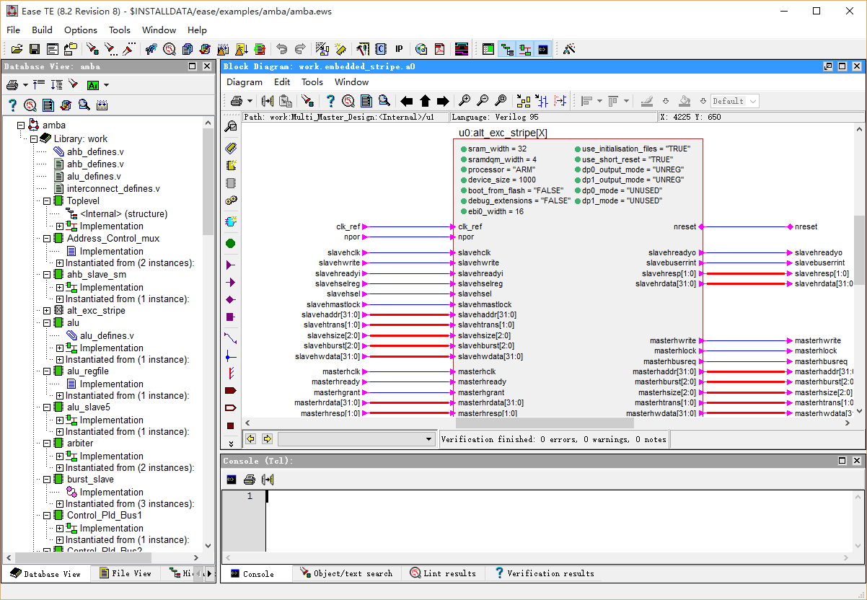Expand more palette tools with the chevron
This screenshot has height=600, width=867.
coord(231,443)
